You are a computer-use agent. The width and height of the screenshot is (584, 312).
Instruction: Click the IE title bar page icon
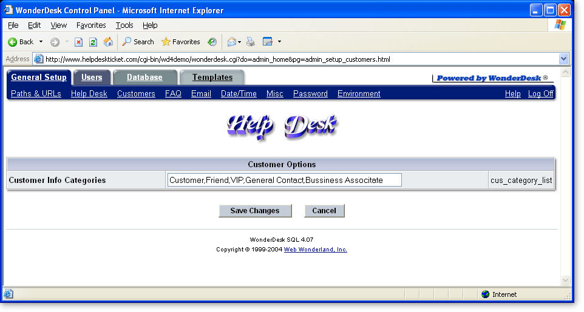point(8,10)
